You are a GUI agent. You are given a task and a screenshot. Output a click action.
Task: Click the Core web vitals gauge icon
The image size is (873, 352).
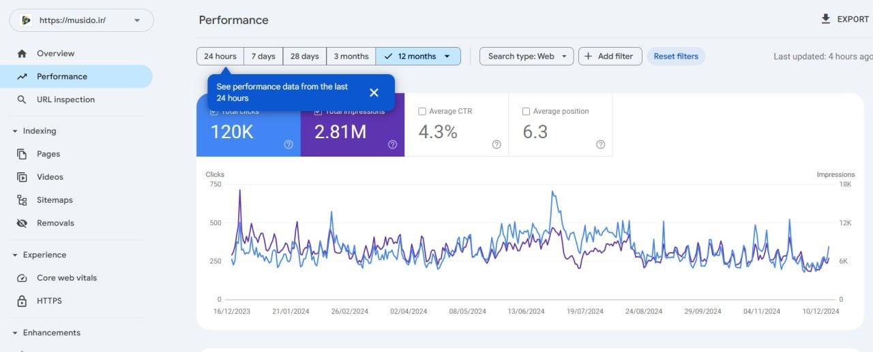coord(22,278)
